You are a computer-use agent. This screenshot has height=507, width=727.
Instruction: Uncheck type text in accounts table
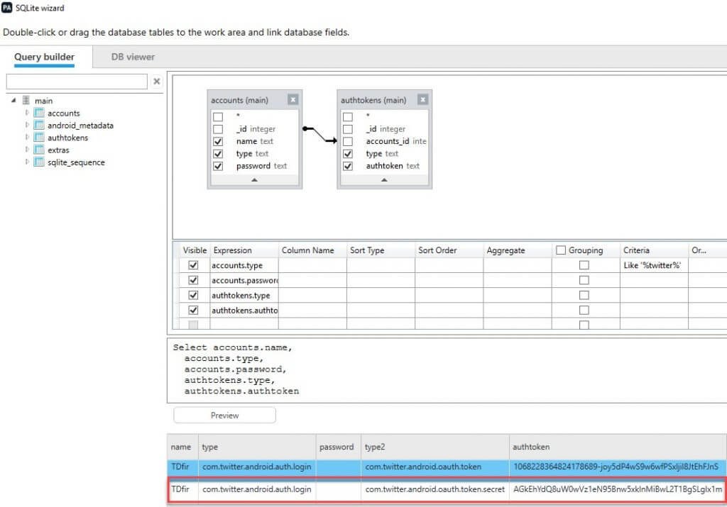(x=218, y=154)
